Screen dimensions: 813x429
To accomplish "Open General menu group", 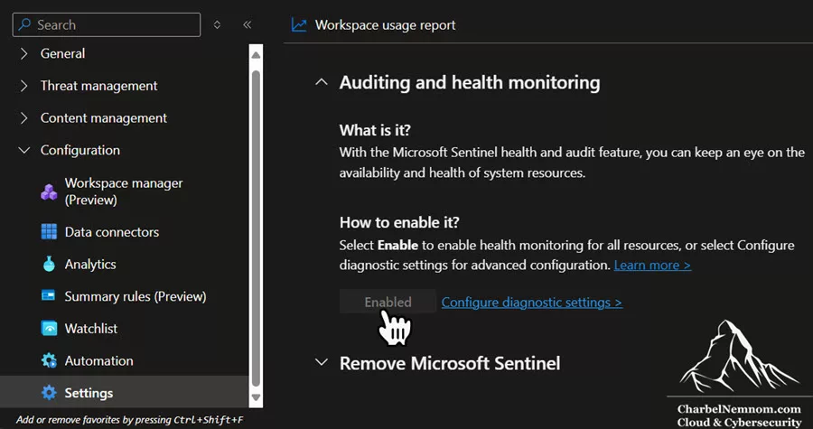I will [x=62, y=53].
